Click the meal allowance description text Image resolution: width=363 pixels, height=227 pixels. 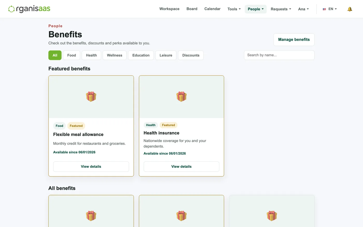pos(89,143)
